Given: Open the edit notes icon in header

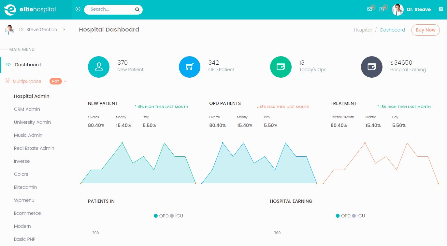Looking at the screenshot, I should 382,9.
